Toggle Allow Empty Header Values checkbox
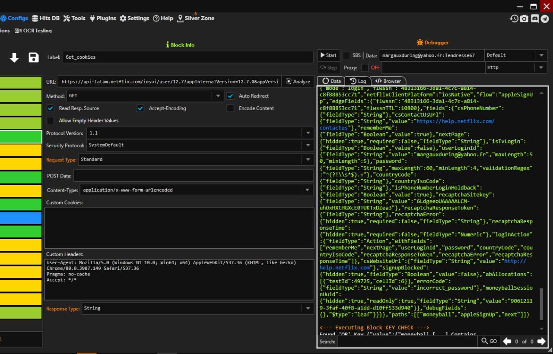553x354 pixels. pos(51,120)
